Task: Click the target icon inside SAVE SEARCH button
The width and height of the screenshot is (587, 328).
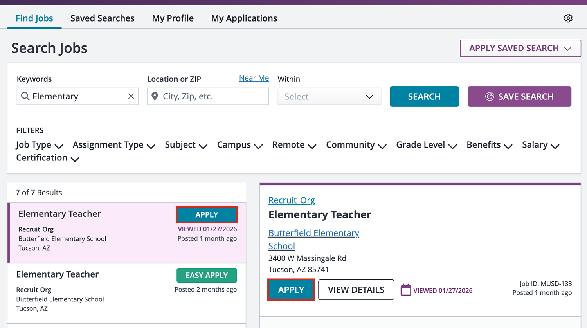Action: tap(490, 96)
